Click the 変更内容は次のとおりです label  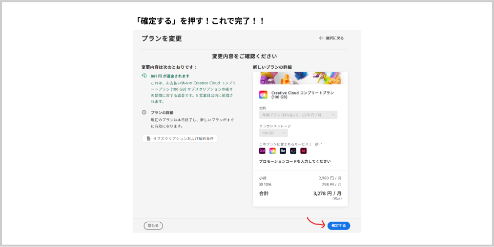point(169,67)
